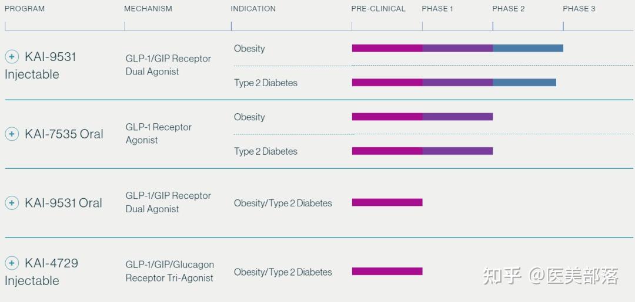Click the GLP-1/GIP/Glucagon Receptor Tri-Agonist text
635x302 pixels.
pyautogui.click(x=169, y=272)
